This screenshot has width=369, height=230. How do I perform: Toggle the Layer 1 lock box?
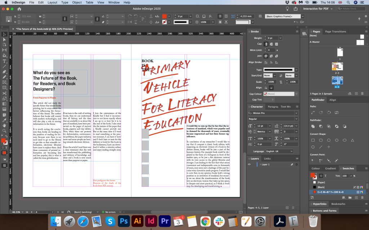pyautogui.click(x=254, y=164)
